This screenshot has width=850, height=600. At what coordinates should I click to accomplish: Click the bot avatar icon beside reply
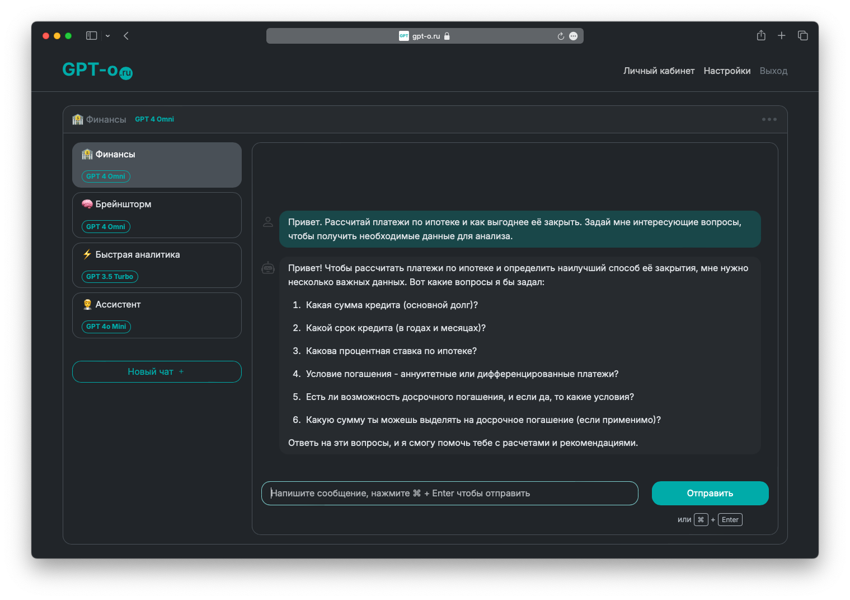(x=268, y=268)
